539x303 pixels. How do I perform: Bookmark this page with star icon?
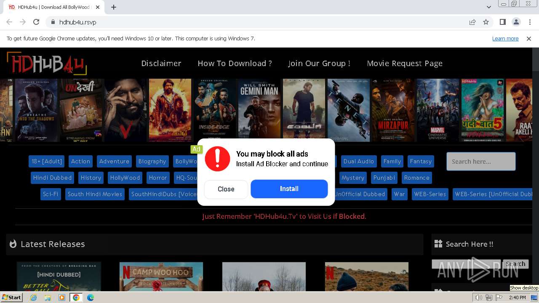coord(486,22)
